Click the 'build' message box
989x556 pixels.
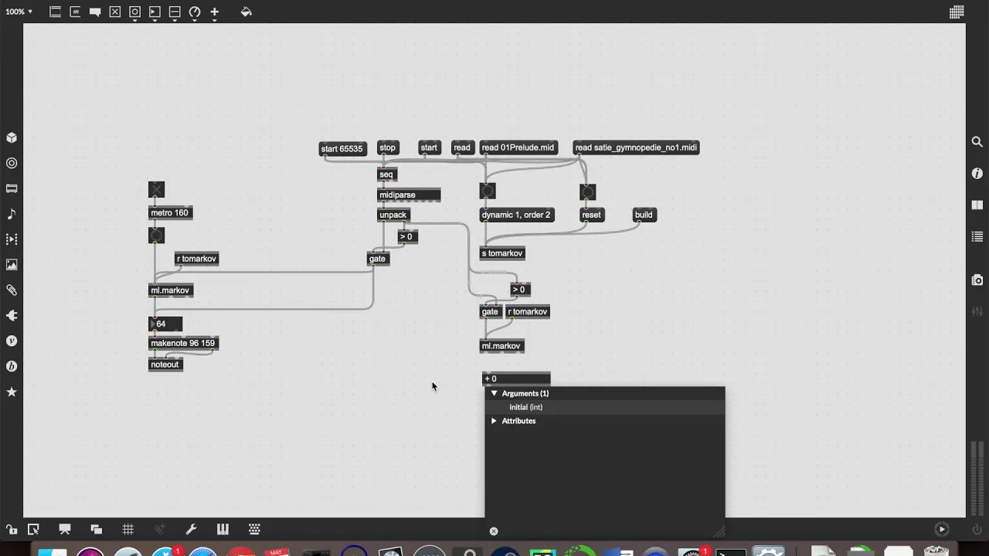click(x=644, y=215)
